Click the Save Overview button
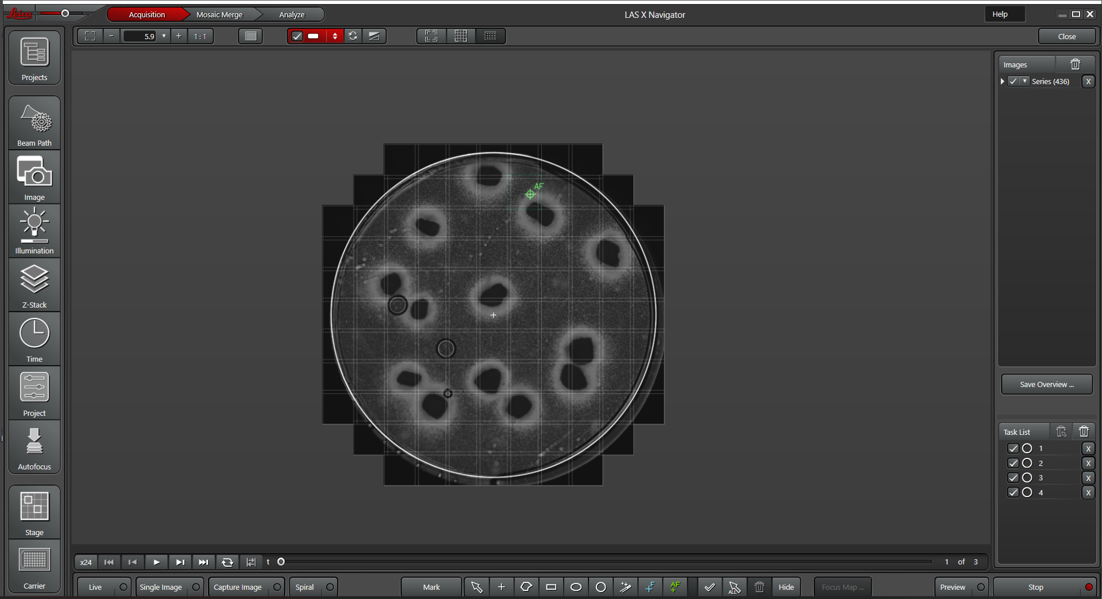Image resolution: width=1102 pixels, height=599 pixels. pyautogui.click(x=1046, y=384)
